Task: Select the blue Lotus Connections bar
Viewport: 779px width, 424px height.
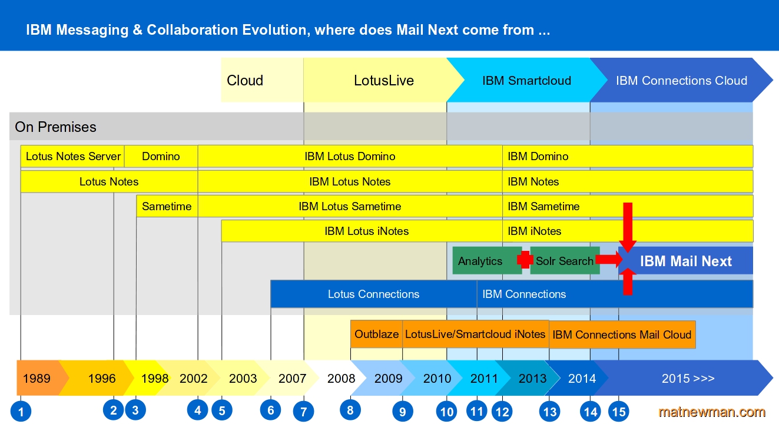Action: pos(373,294)
